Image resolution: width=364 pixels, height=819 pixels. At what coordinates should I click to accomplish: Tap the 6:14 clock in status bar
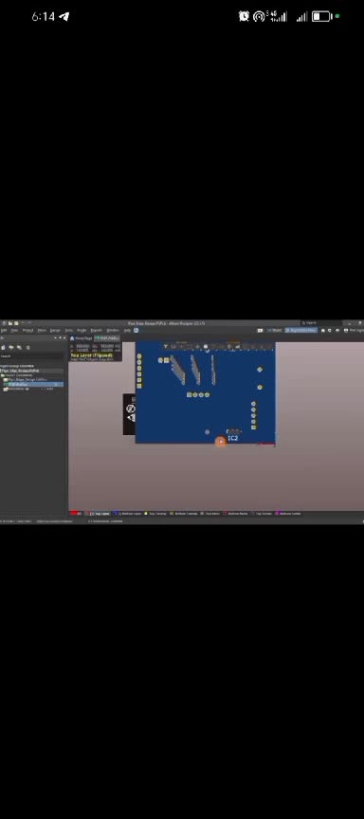pos(44,17)
